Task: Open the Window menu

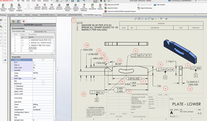Action: (46, 1)
